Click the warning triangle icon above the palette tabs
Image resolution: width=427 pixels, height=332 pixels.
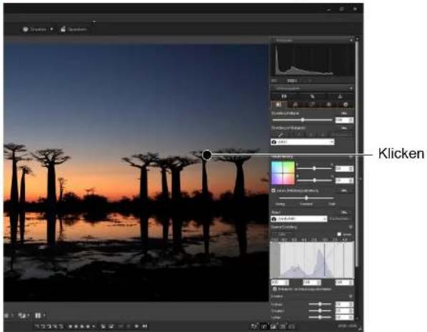340,96
